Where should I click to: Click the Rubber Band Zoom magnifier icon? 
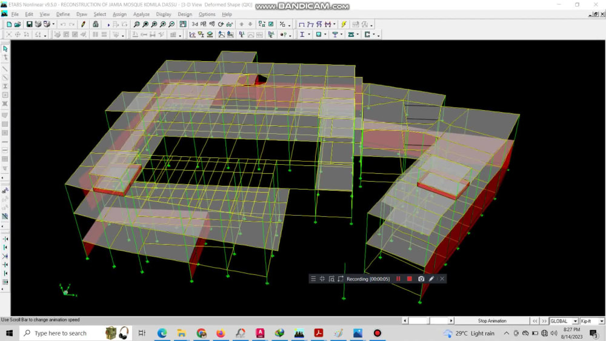(136, 24)
